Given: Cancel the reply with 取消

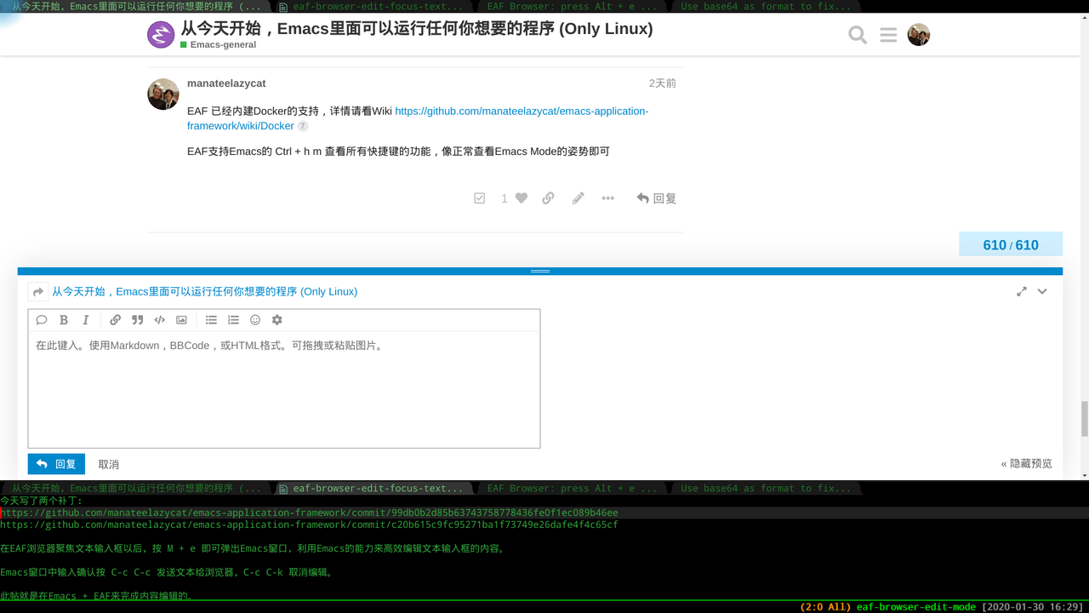Looking at the screenshot, I should 109,465.
